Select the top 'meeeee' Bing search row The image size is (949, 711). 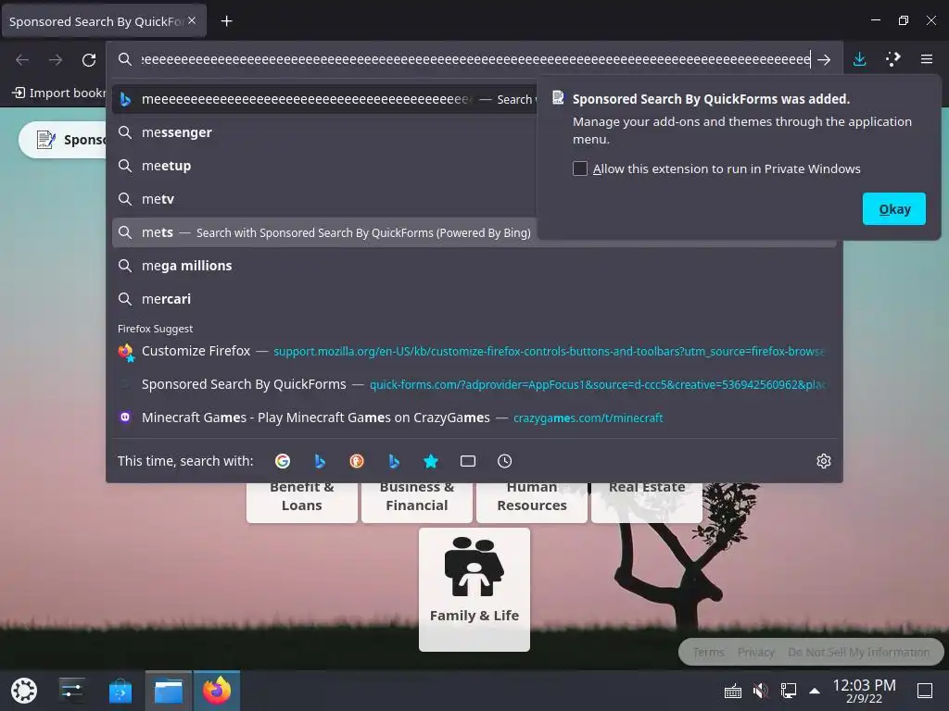(x=323, y=99)
